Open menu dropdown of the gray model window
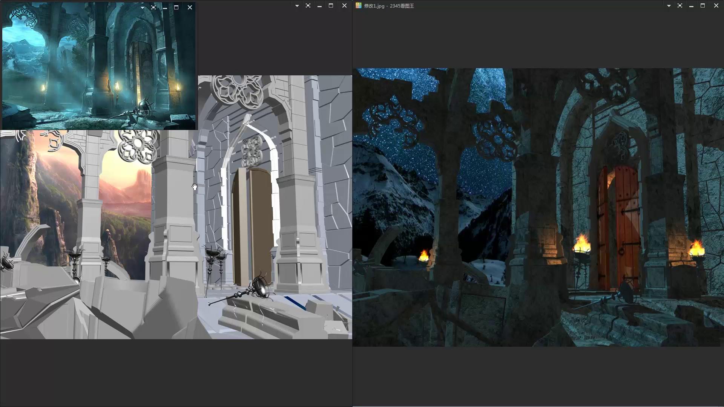The image size is (724, 407). point(297,6)
